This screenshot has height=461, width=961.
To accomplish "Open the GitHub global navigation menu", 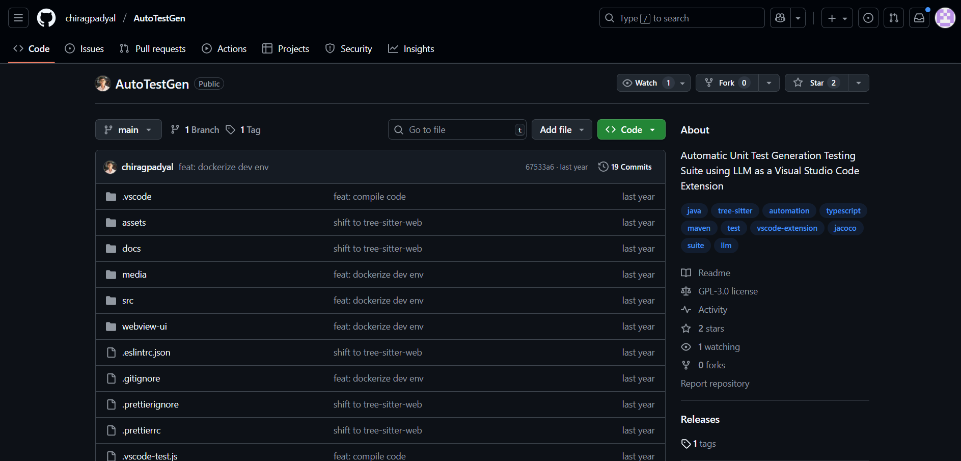I will [x=17, y=18].
